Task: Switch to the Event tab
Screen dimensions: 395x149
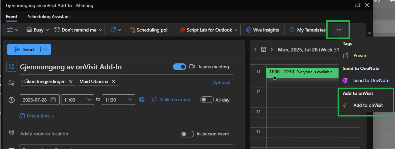Action: (x=11, y=17)
